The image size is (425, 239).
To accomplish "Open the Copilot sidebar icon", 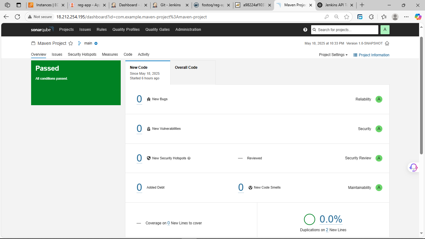I will point(418,17).
